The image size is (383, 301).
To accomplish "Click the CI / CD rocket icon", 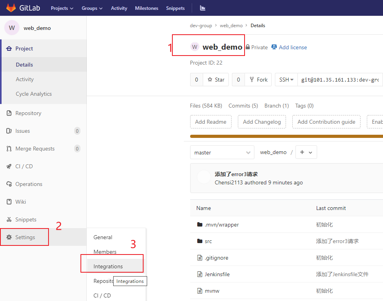I will (x=9, y=166).
